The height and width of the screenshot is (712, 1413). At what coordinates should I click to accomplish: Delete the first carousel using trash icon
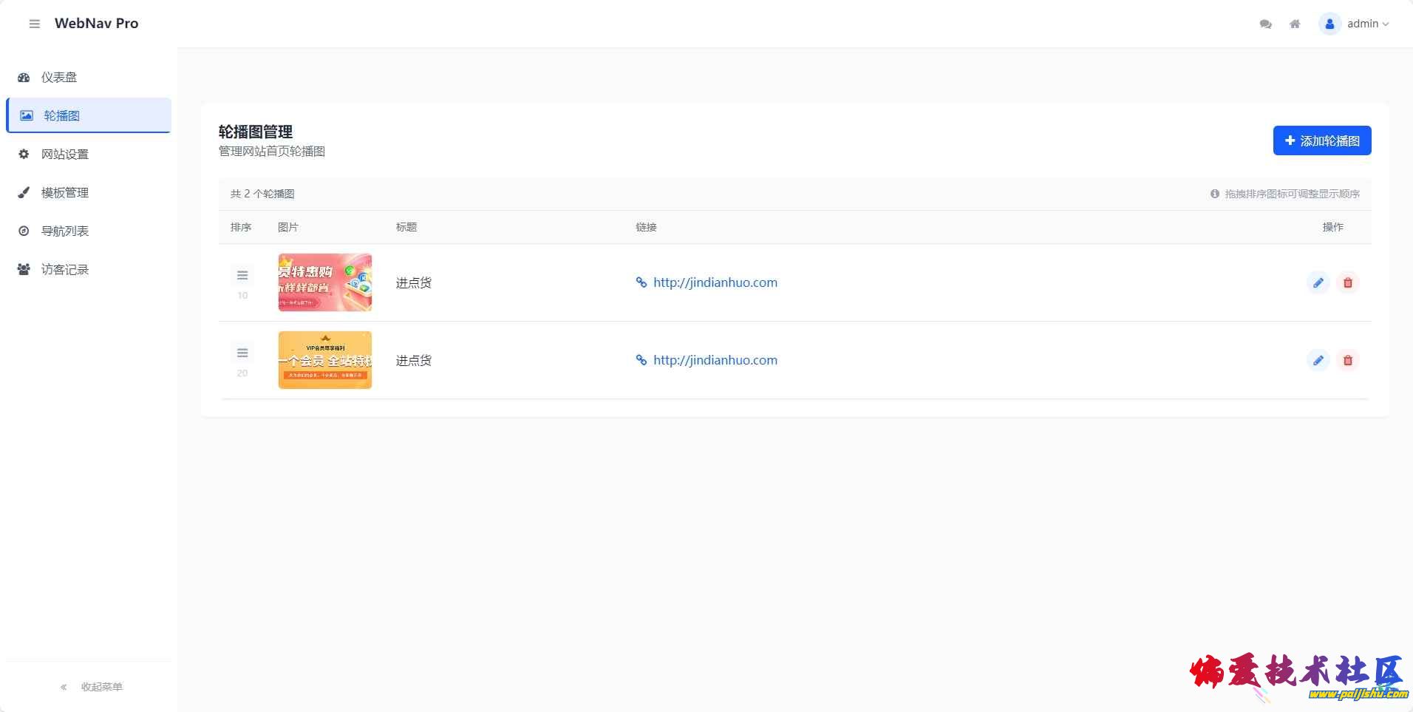1347,282
